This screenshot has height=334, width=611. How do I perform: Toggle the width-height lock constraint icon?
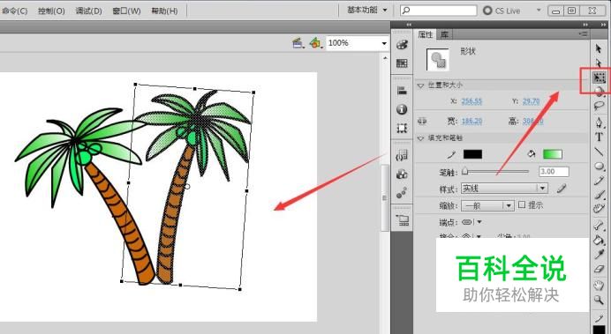pos(422,122)
